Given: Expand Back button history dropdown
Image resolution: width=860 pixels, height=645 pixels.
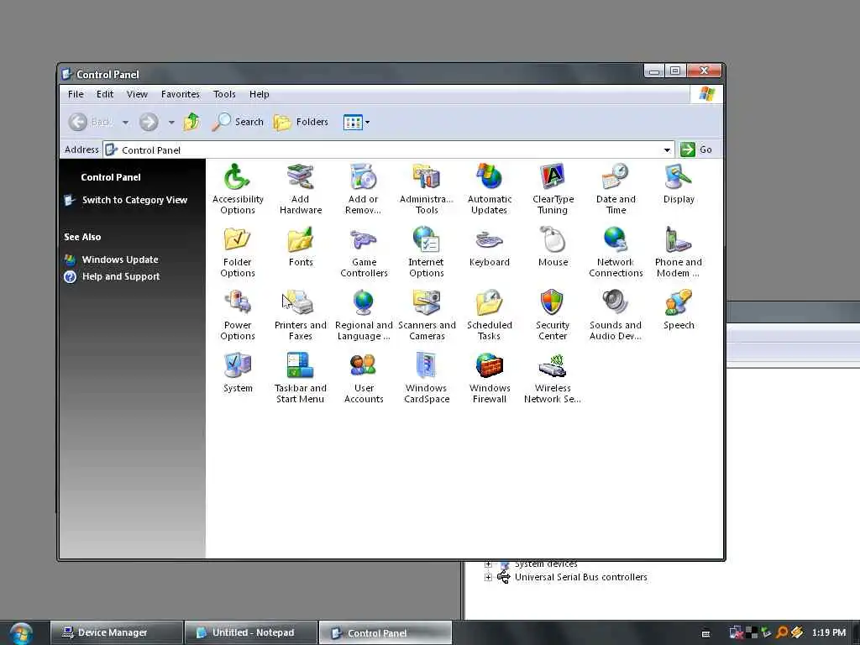Looking at the screenshot, I should [126, 123].
